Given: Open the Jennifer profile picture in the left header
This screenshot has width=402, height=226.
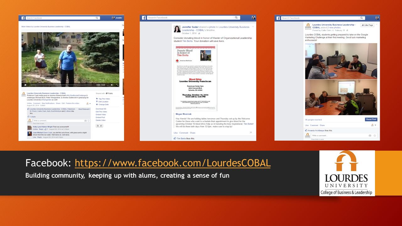Looking at the screenshot, I should [x=113, y=18].
